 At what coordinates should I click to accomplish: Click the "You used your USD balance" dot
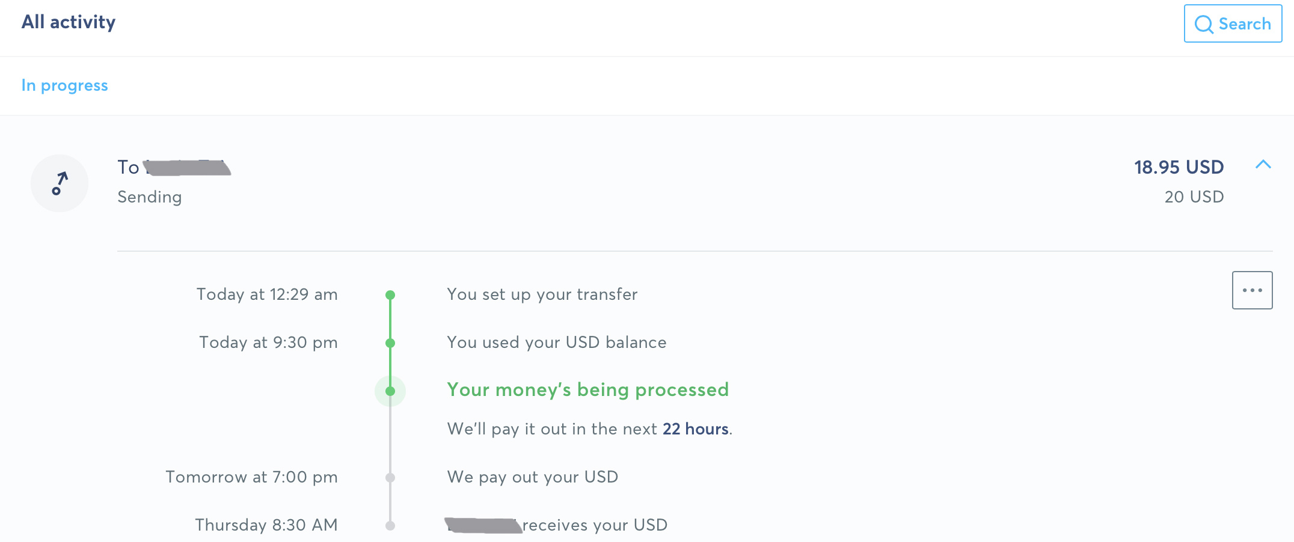[x=390, y=343]
